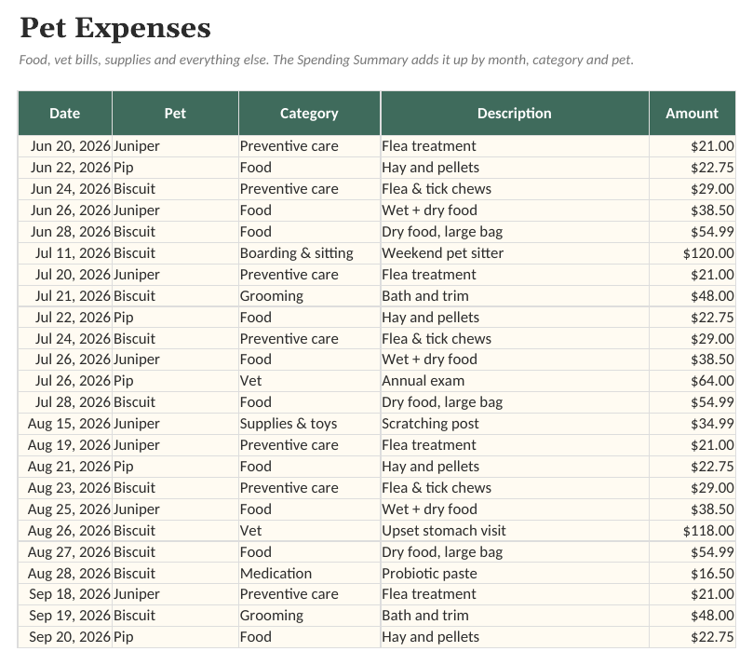The height and width of the screenshot is (665, 753).
Task: Select the Jun 20, 2026 date cell
Action: 65,146
